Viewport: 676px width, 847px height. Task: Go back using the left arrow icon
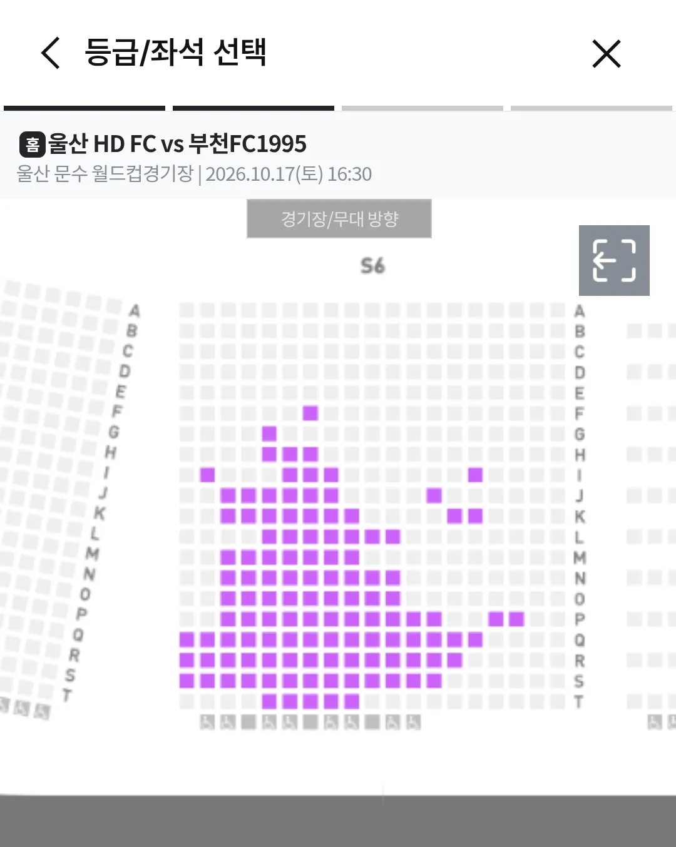(51, 53)
